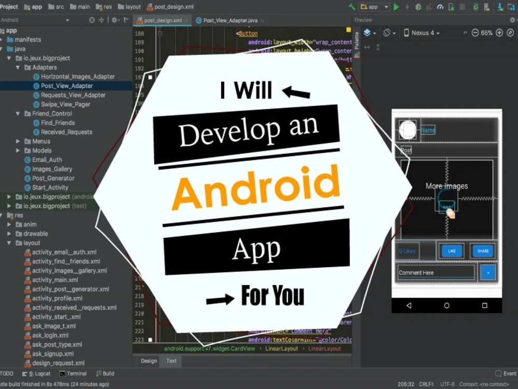Open the Project Structure icon
Screen dimensions: 518x389
coord(511,7)
